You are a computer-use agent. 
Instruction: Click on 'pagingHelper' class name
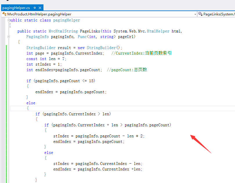[67, 20]
